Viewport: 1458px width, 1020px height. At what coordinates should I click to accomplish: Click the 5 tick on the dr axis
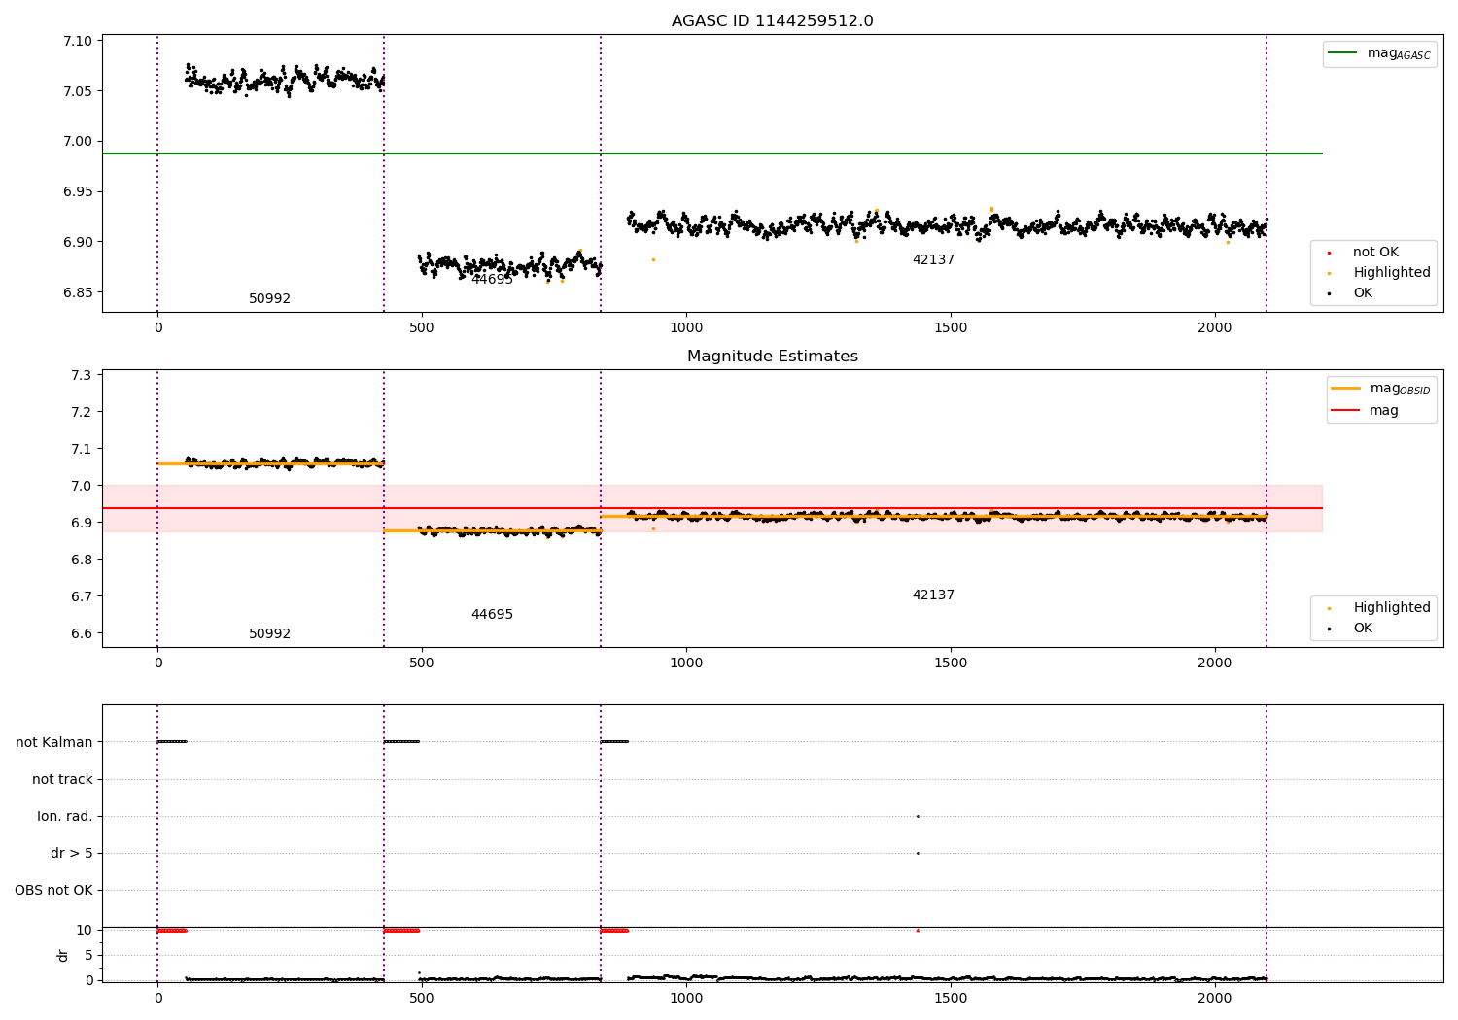[88, 956]
